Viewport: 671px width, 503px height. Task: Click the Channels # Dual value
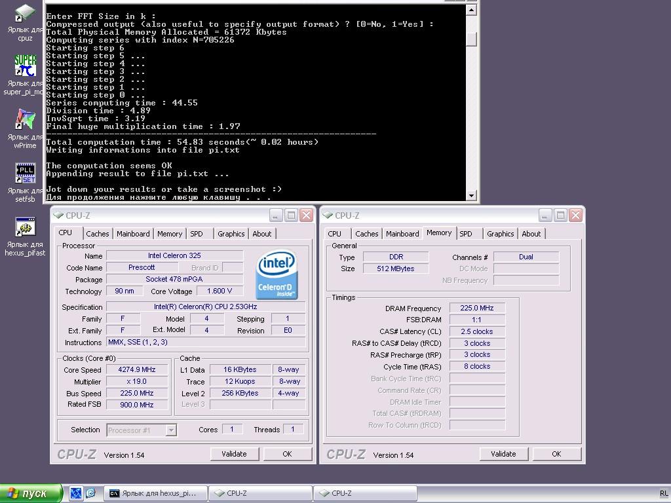pos(526,257)
